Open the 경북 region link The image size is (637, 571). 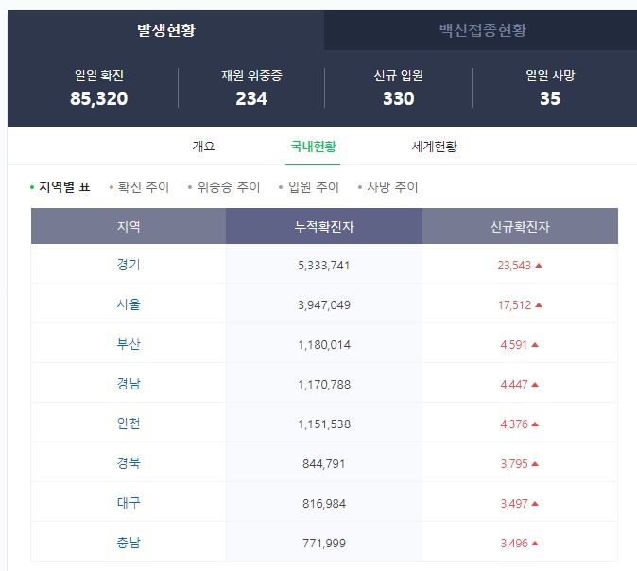[x=129, y=463]
